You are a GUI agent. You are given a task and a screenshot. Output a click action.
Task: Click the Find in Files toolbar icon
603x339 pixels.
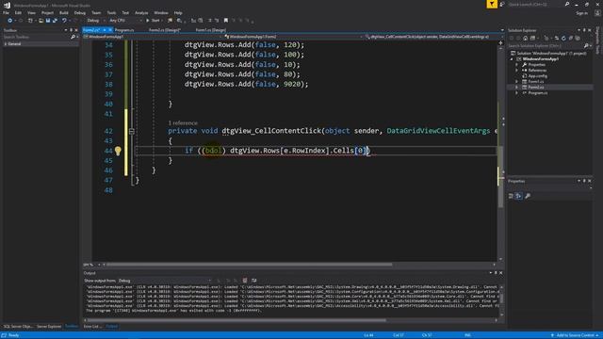[179, 21]
